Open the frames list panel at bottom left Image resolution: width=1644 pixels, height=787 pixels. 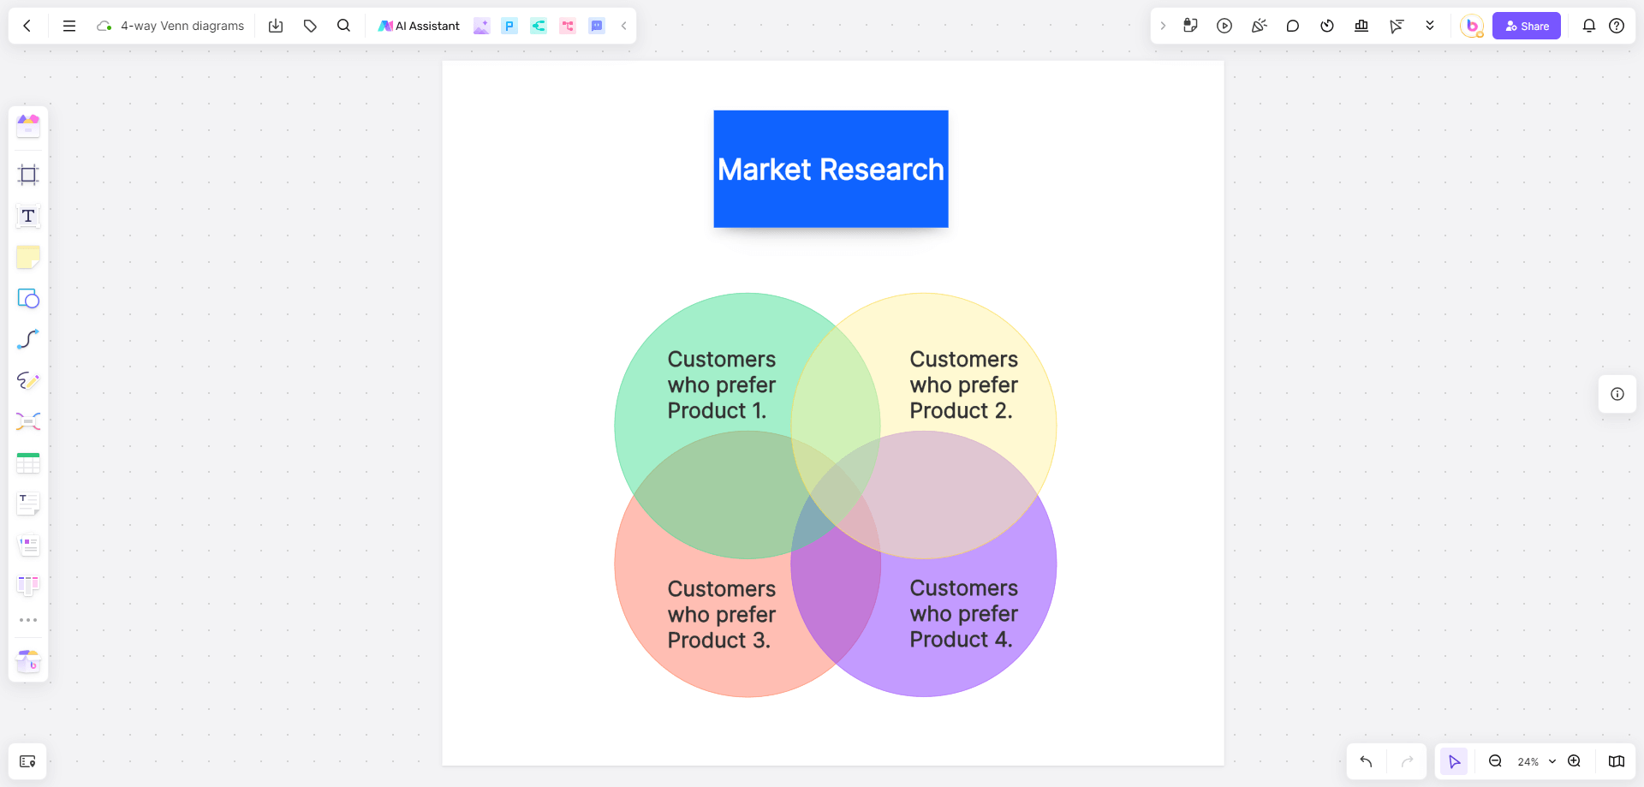[x=27, y=761]
